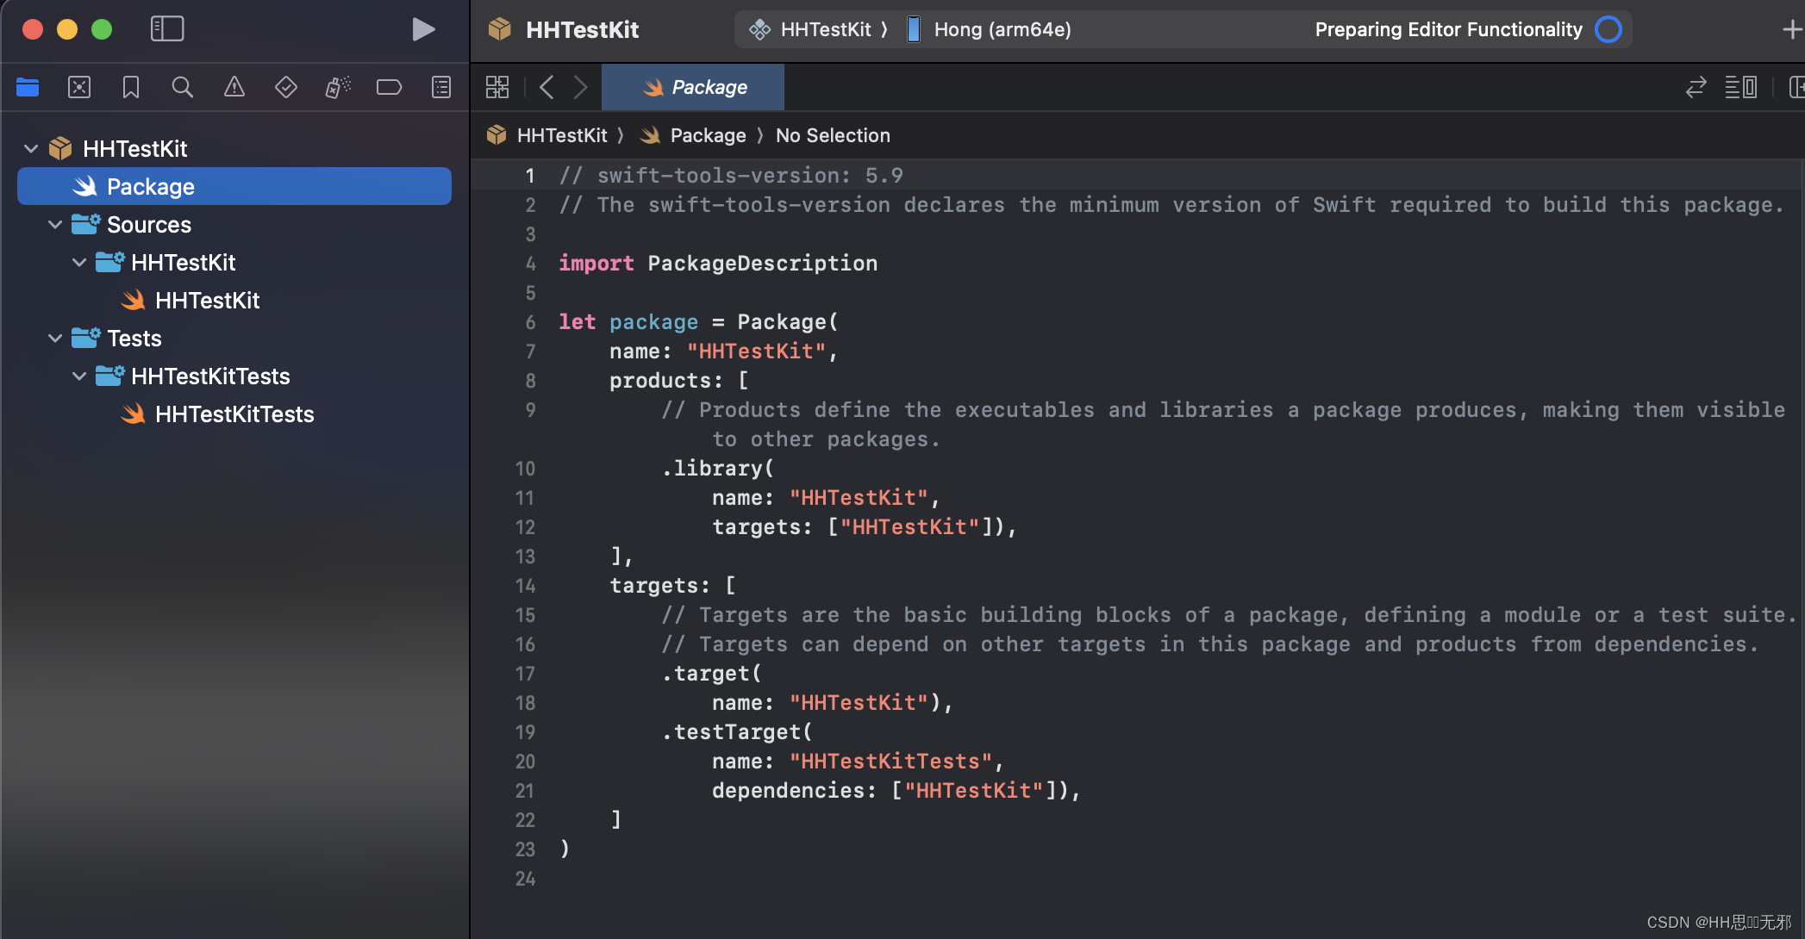Select the Package editor tab

pos(693,87)
